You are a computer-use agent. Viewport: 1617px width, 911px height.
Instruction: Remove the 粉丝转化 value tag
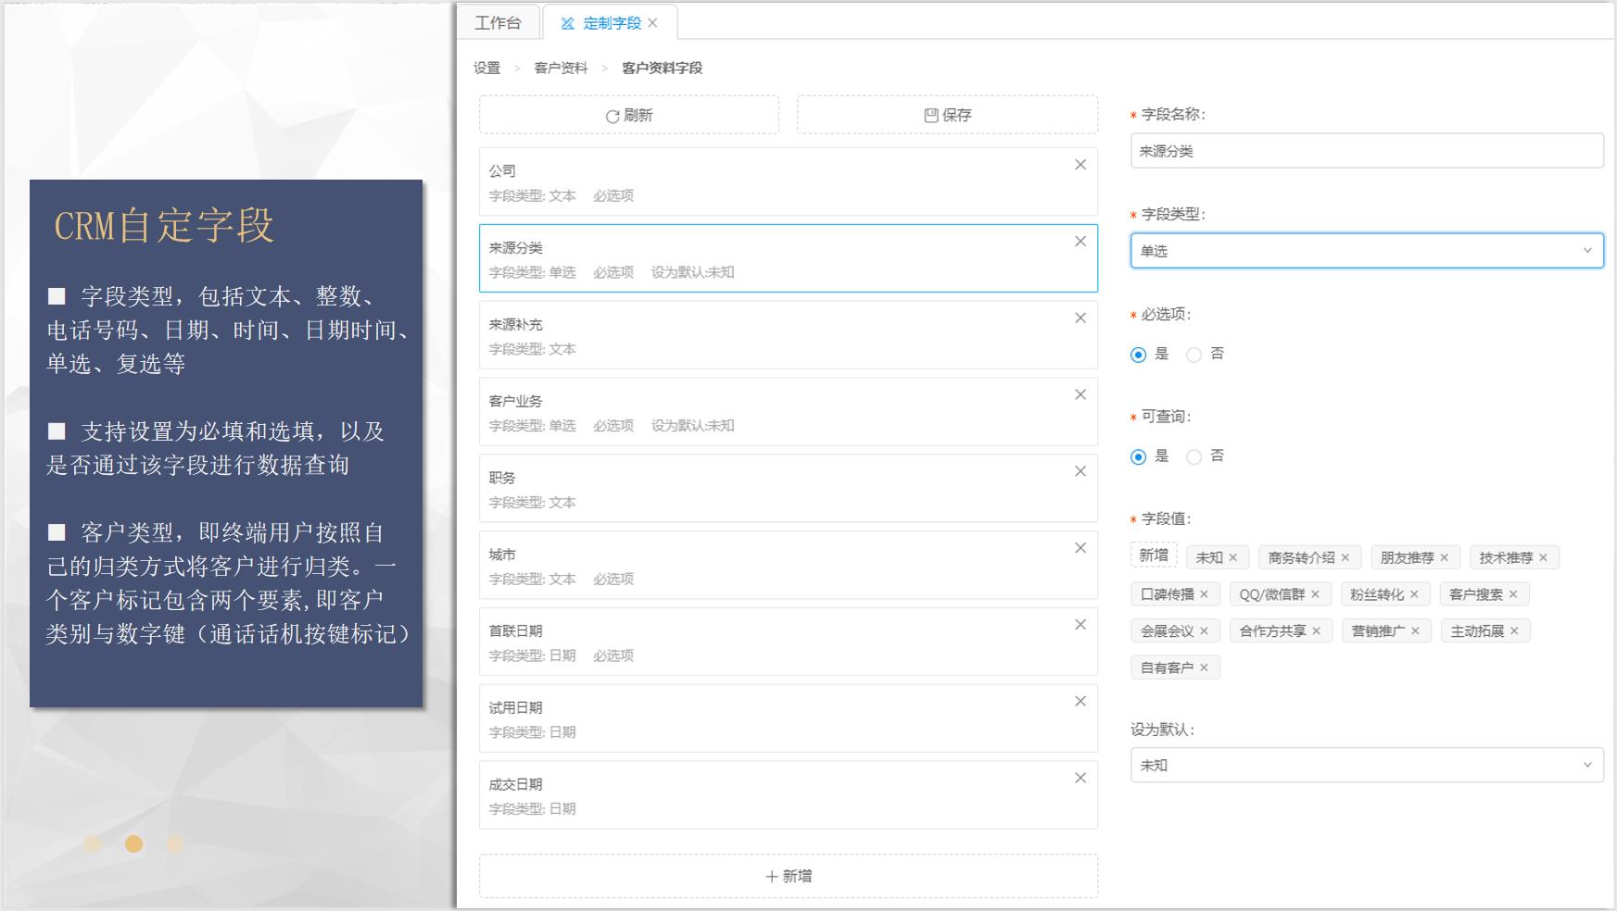click(x=1415, y=594)
